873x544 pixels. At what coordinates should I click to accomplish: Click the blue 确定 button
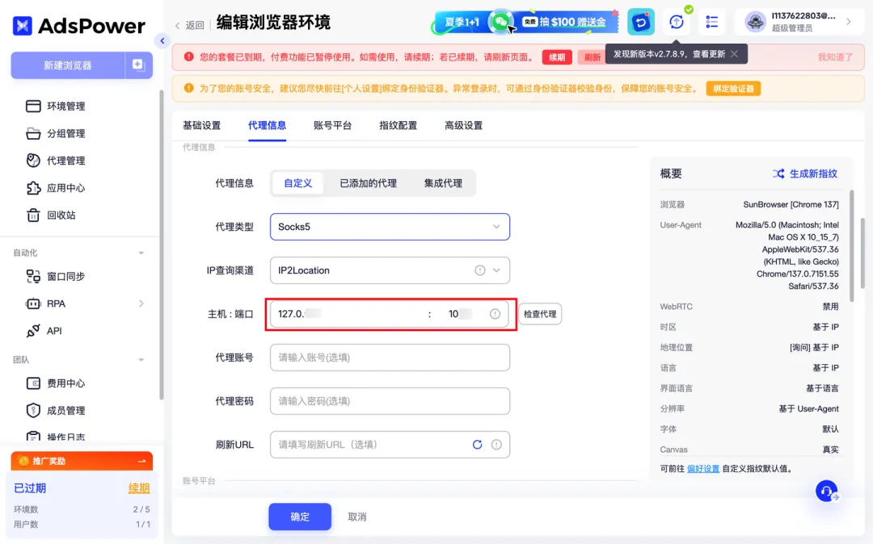click(x=300, y=517)
